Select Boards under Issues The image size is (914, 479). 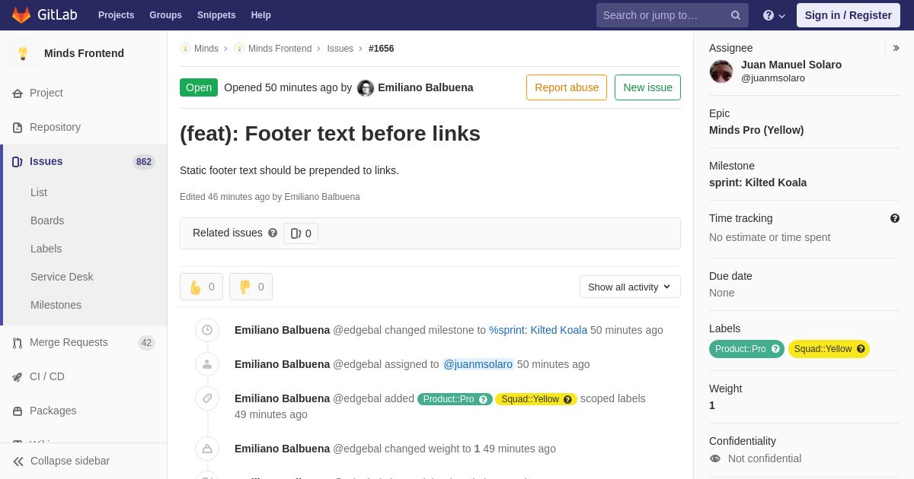point(47,220)
